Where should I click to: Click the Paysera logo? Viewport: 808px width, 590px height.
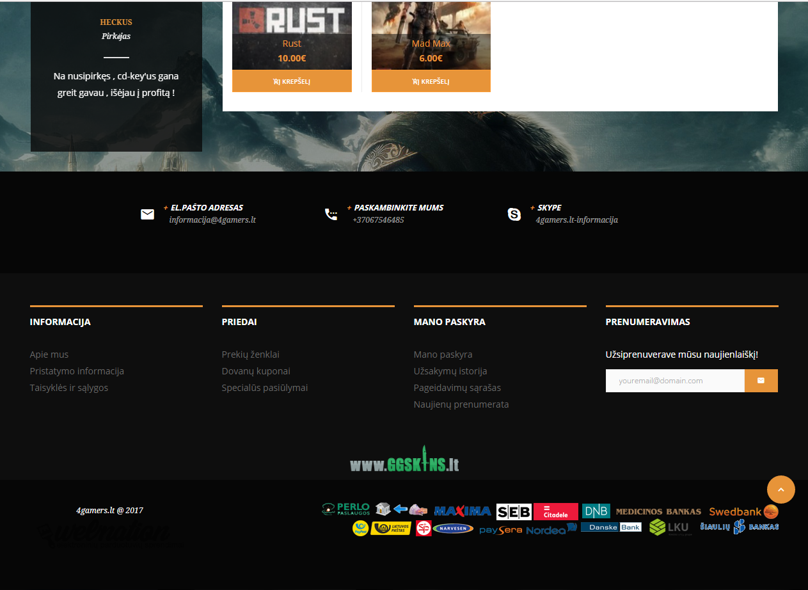click(501, 530)
